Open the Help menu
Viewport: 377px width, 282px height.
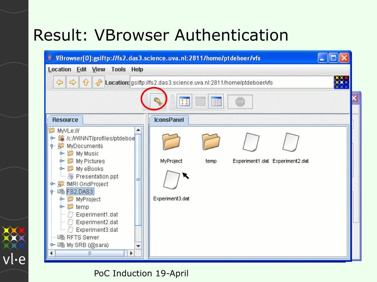click(x=137, y=69)
